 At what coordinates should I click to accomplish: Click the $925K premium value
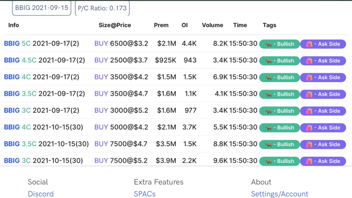(x=165, y=60)
